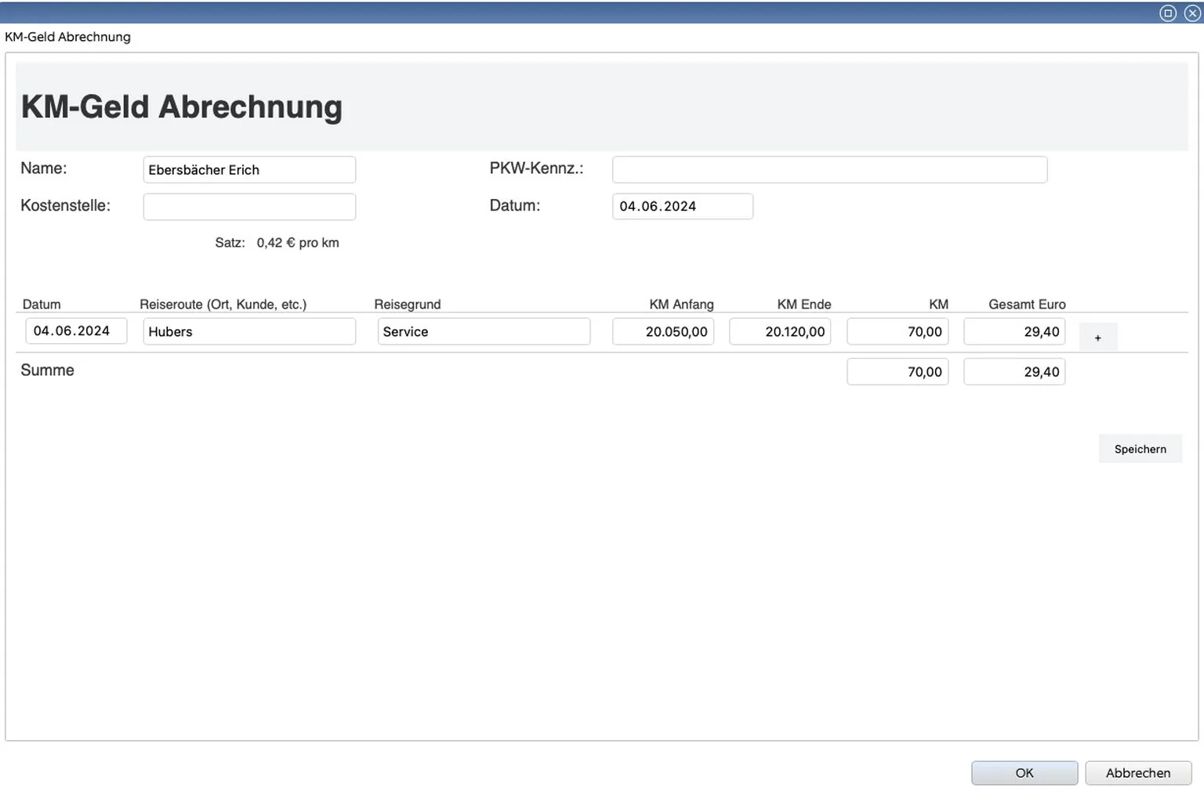1204x802 pixels.
Task: Click the KM Anfang column header
Action: click(681, 305)
